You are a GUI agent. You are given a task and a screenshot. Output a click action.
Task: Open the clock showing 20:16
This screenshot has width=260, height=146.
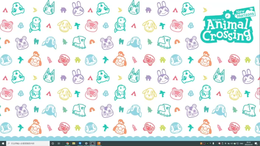click(249, 143)
